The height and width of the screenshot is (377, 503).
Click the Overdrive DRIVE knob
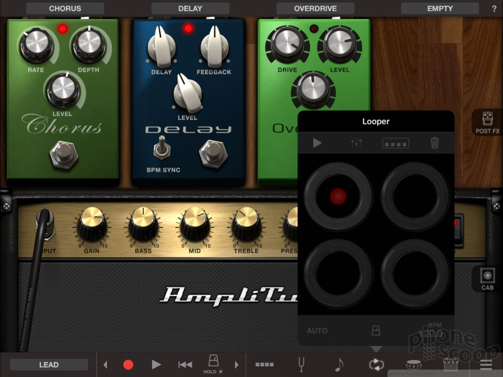(287, 44)
